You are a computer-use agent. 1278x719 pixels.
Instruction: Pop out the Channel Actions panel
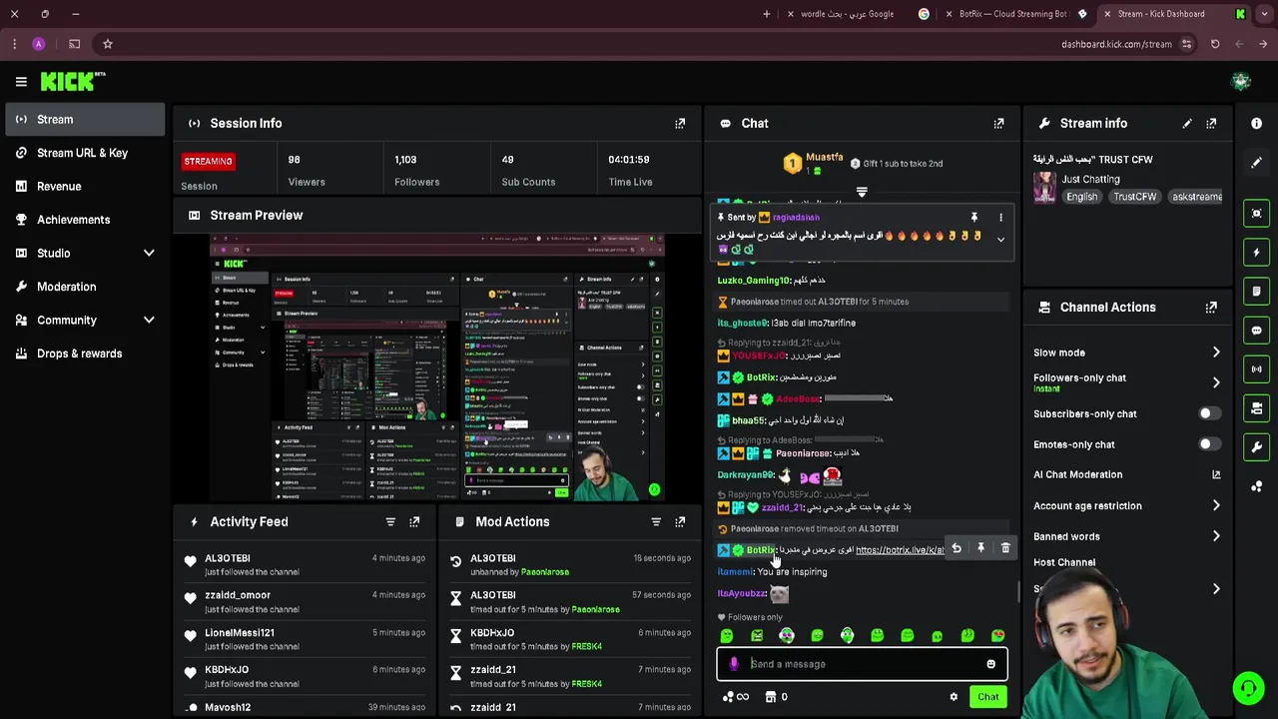tap(1211, 308)
